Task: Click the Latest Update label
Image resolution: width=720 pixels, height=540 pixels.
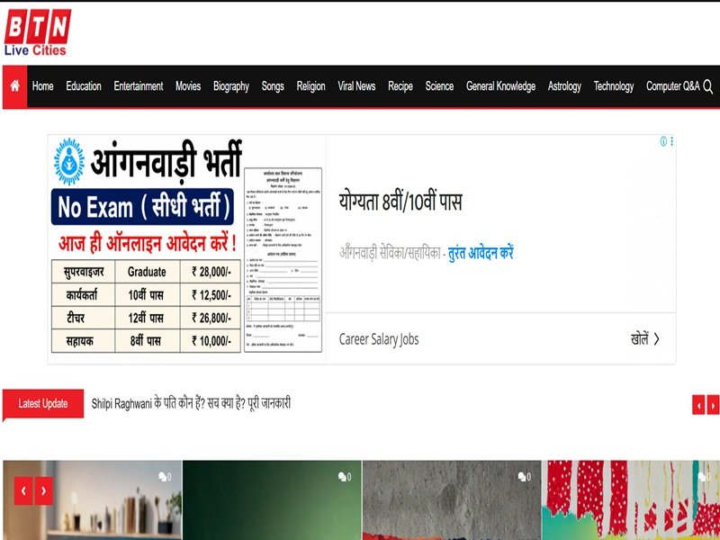Action: pos(43,403)
